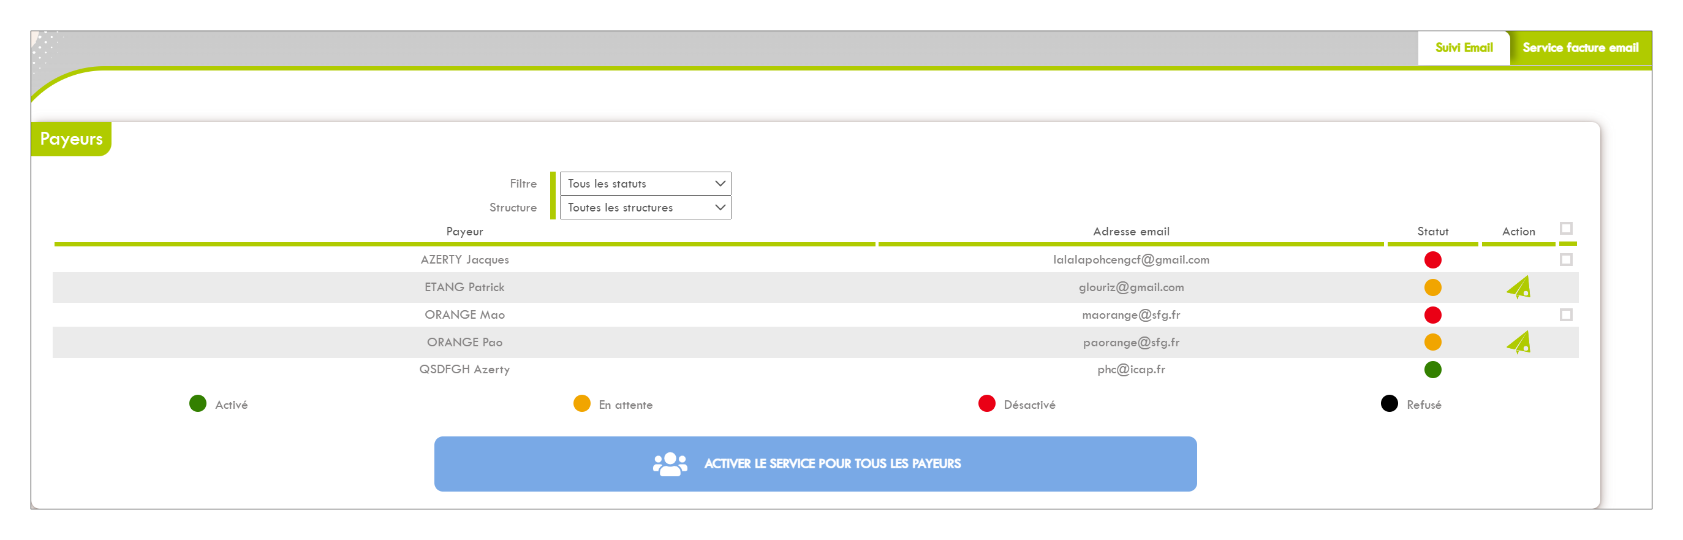Click the Filtre label
Viewport: 1683px width, 540px height.
[523, 184]
